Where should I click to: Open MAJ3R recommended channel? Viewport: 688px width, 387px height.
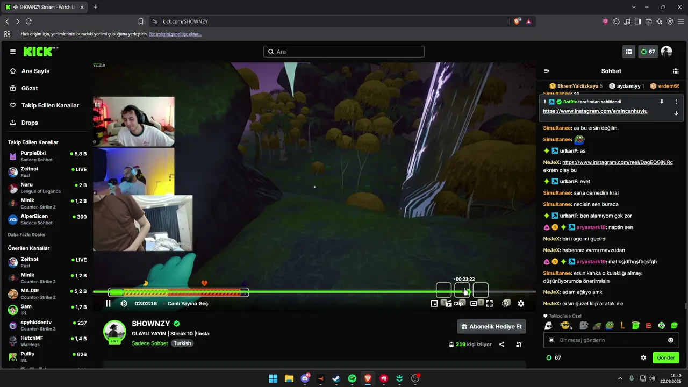tap(47, 294)
